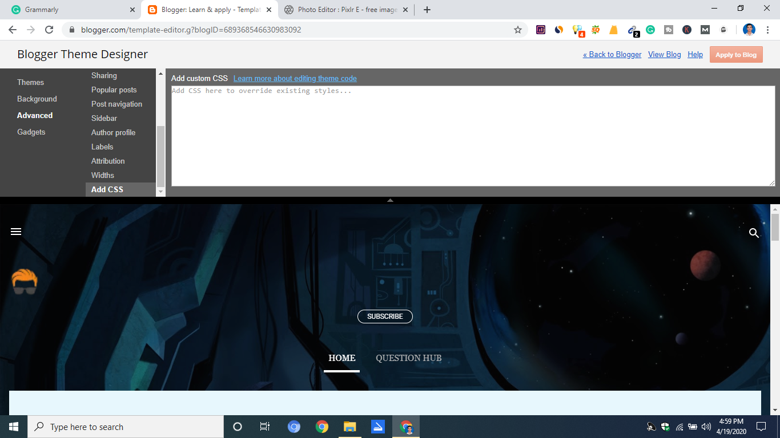Open File Explorer from the taskbar
Screen dimensions: 780x438
(350, 427)
